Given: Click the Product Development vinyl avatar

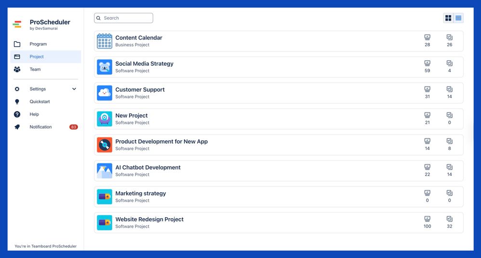Looking at the screenshot, I should click(x=104, y=145).
